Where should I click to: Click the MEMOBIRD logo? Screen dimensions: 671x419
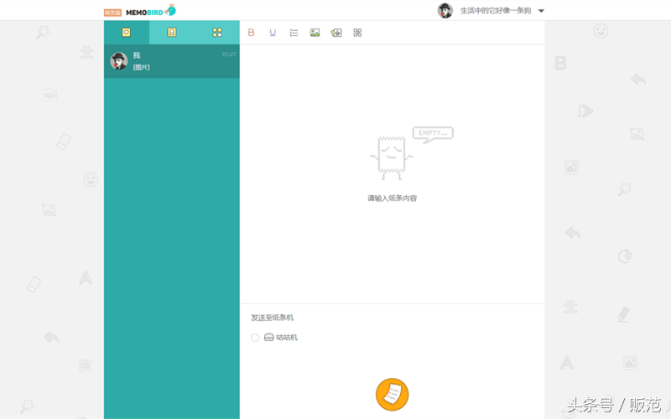point(151,11)
